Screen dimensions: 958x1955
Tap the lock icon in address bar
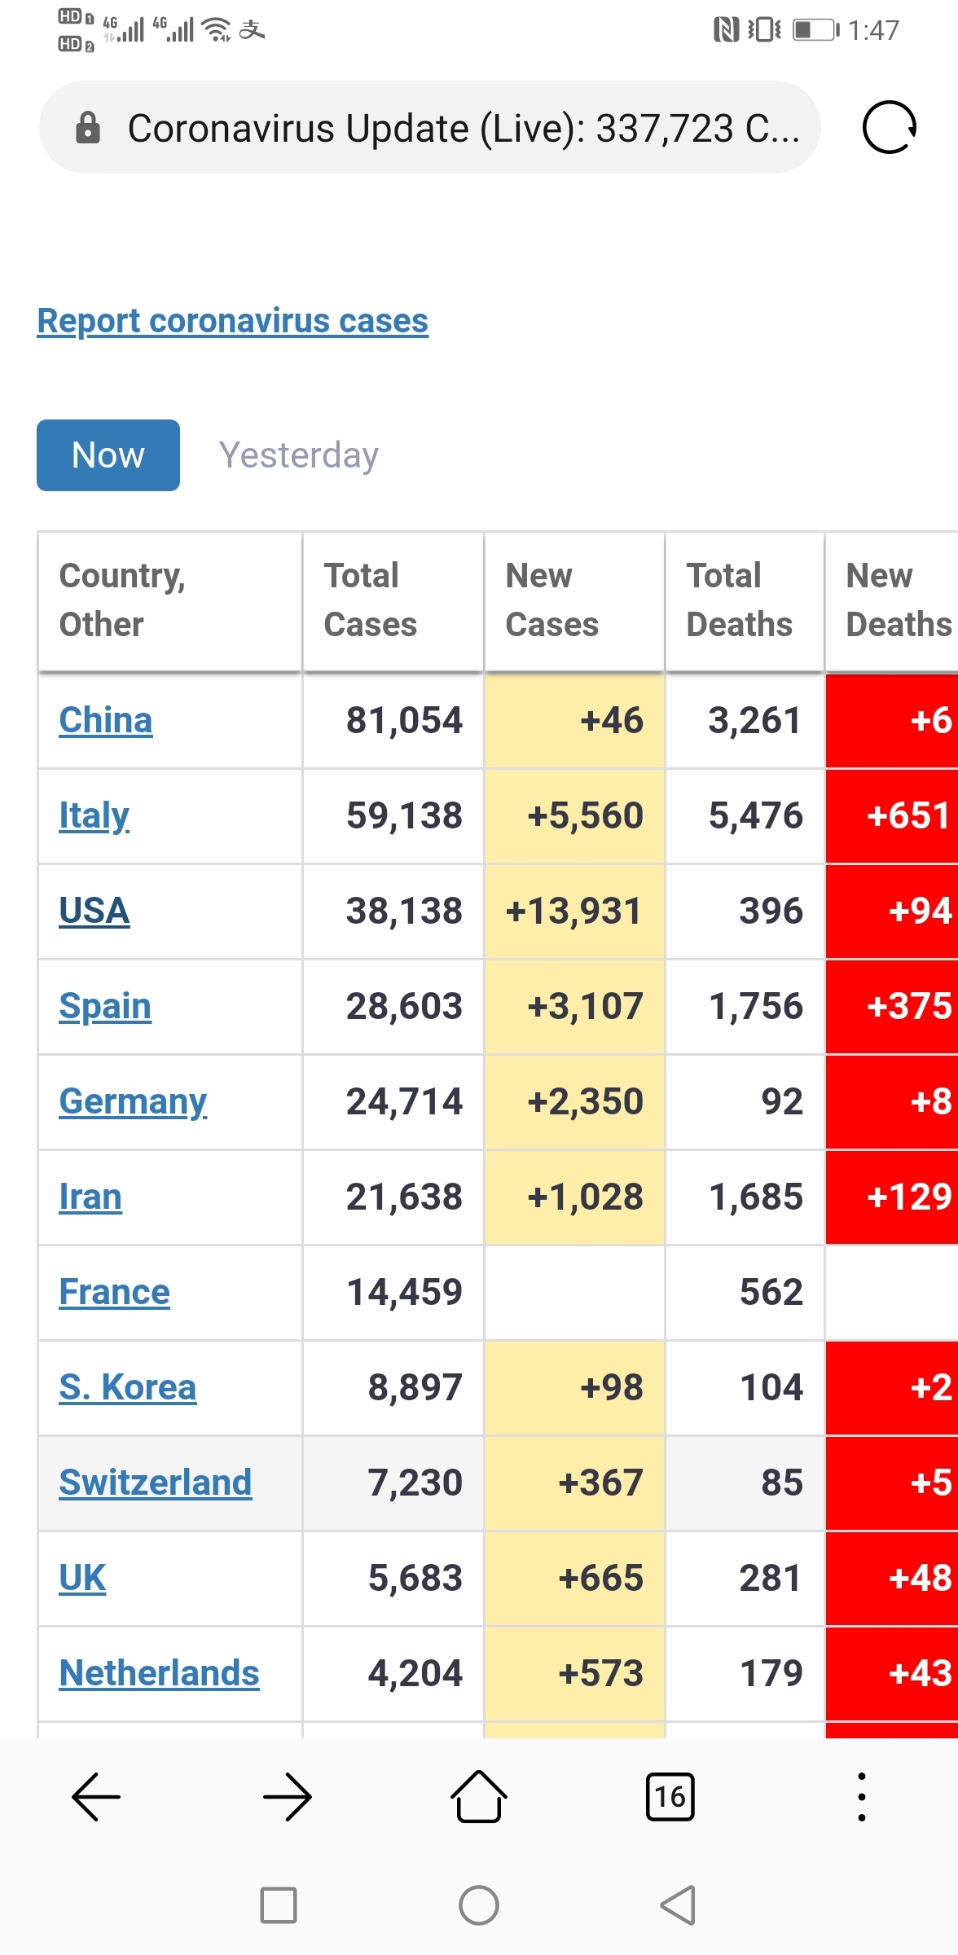88,128
